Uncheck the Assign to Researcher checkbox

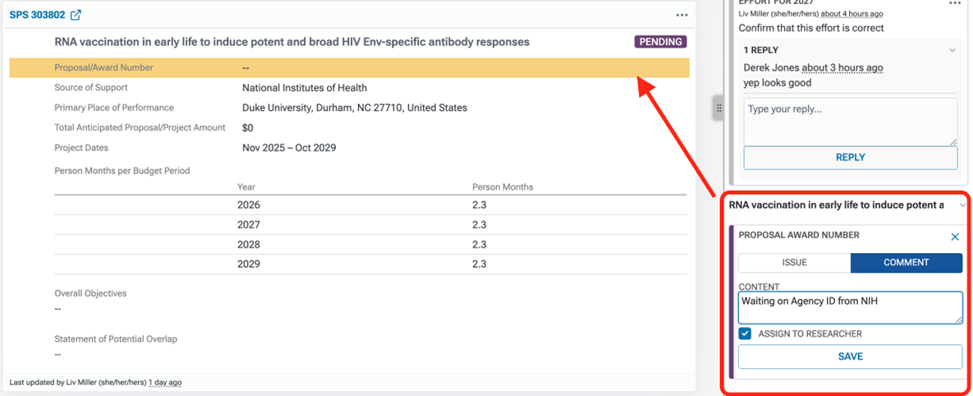click(745, 334)
